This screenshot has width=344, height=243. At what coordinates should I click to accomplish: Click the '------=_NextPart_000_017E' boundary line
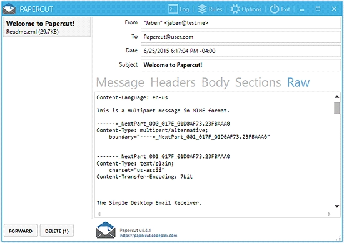pos(163,124)
